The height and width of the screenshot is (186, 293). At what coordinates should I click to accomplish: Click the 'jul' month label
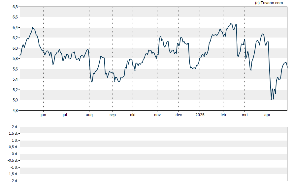click(x=65, y=115)
